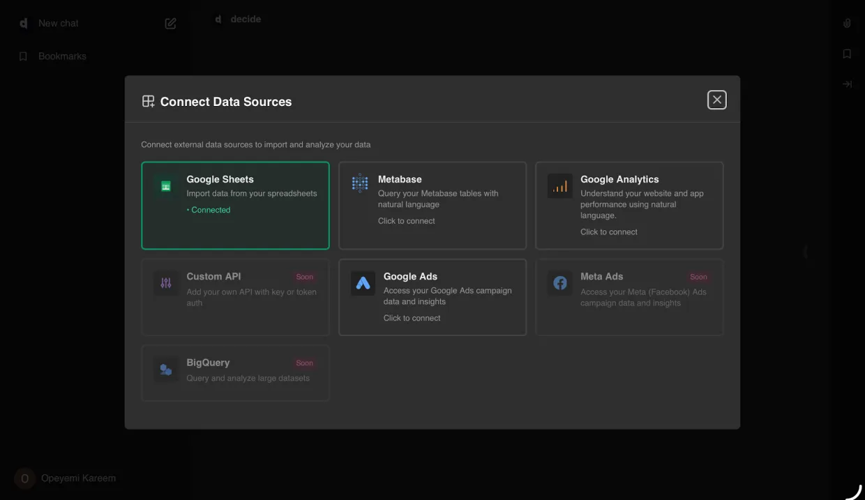Click the Opeyemi Kareem avatar circle

coord(24,478)
